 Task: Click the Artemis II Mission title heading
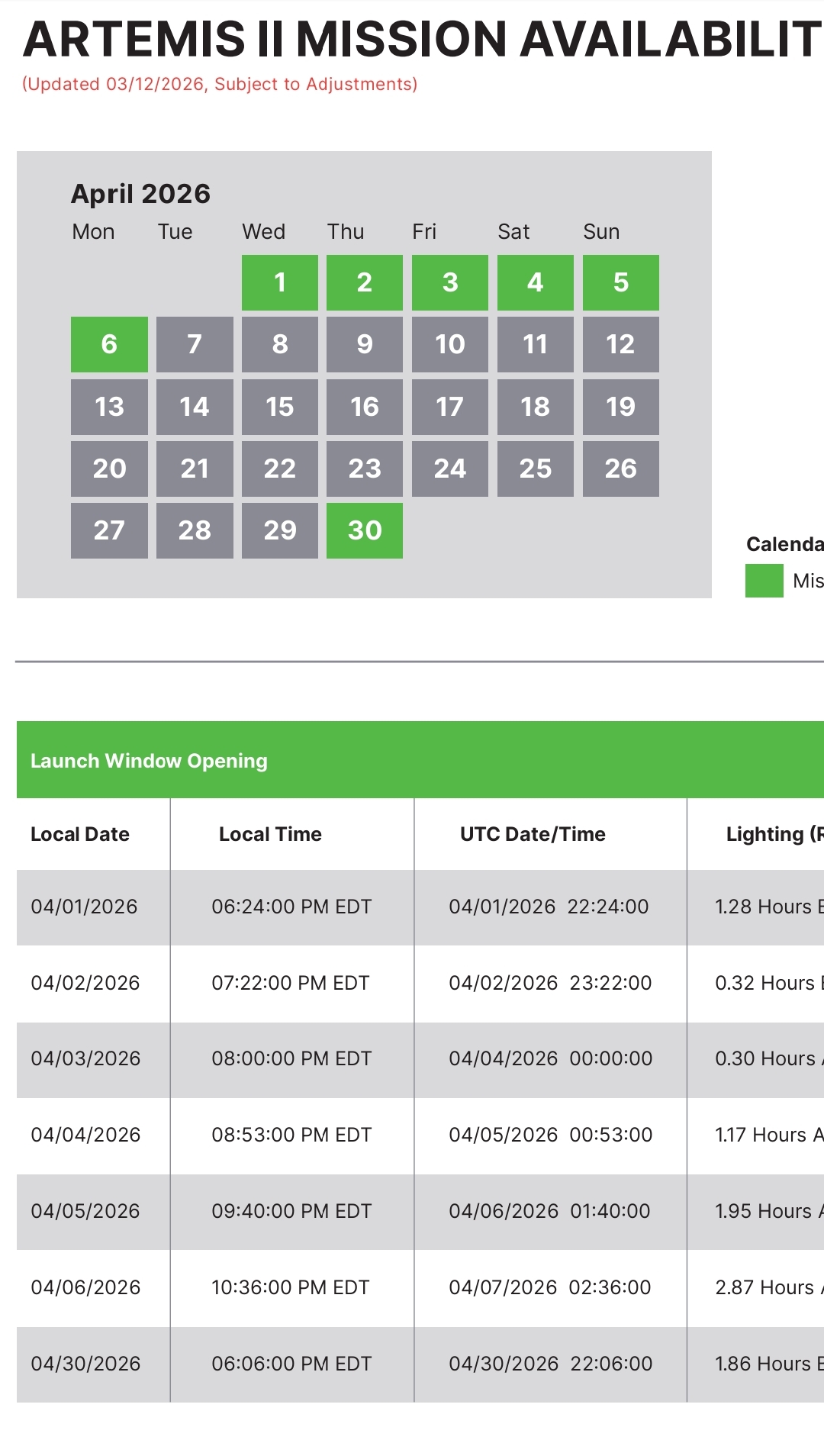pyautogui.click(x=423, y=39)
